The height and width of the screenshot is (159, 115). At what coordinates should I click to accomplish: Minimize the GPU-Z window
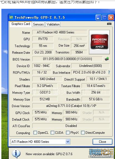[x=98, y=18]
